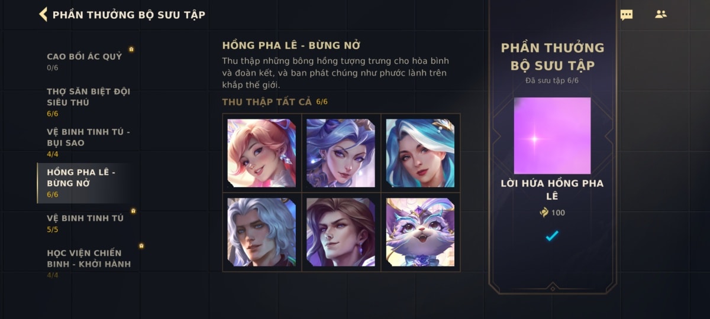Click the currency icon next to 100
The image size is (710, 319).
tap(544, 213)
